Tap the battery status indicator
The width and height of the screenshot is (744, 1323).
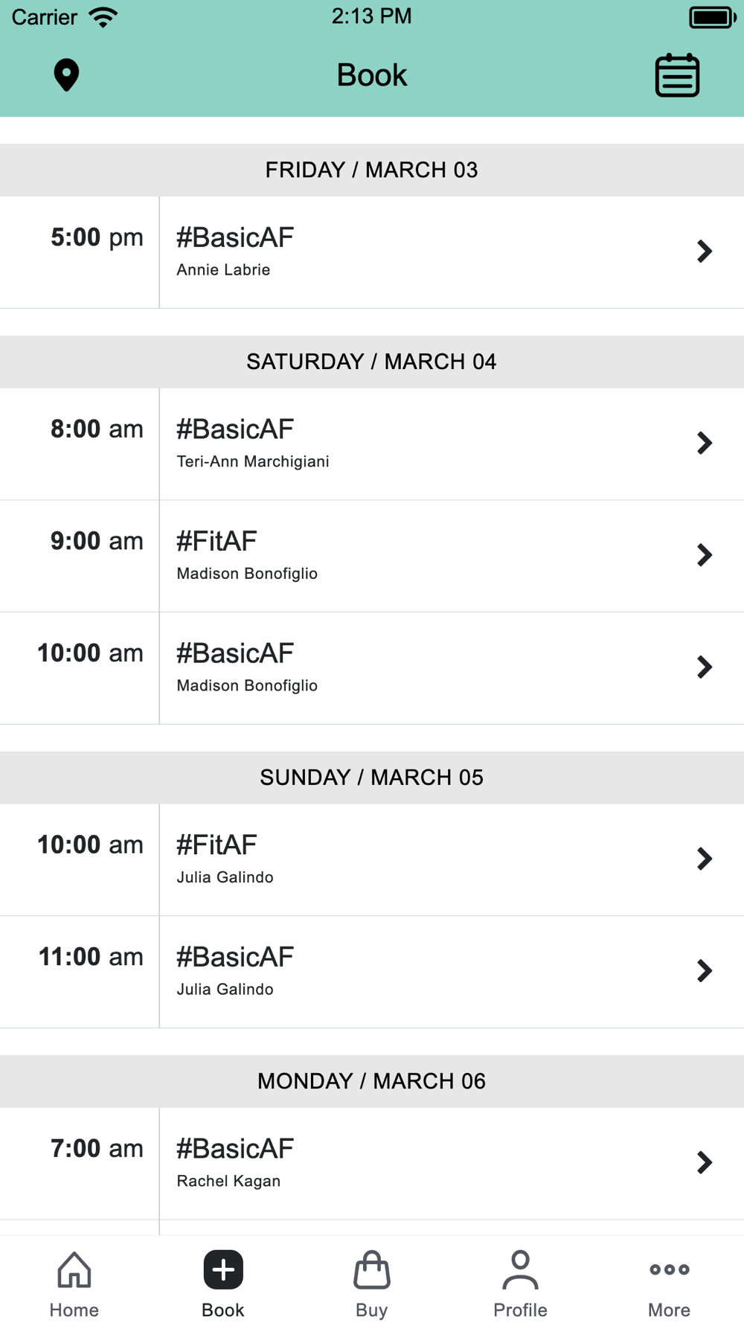click(711, 17)
